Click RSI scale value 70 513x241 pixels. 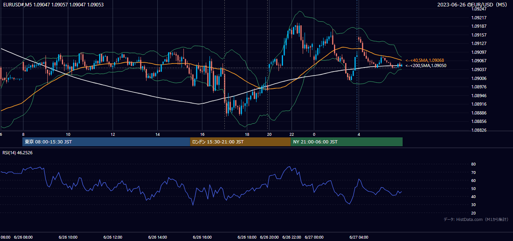473,172
